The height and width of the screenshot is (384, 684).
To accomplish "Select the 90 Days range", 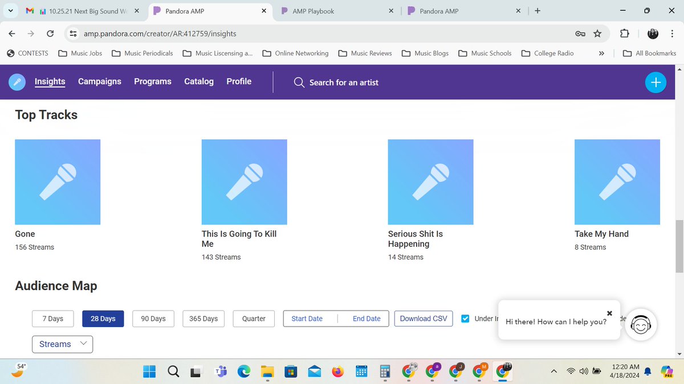I will (x=153, y=319).
